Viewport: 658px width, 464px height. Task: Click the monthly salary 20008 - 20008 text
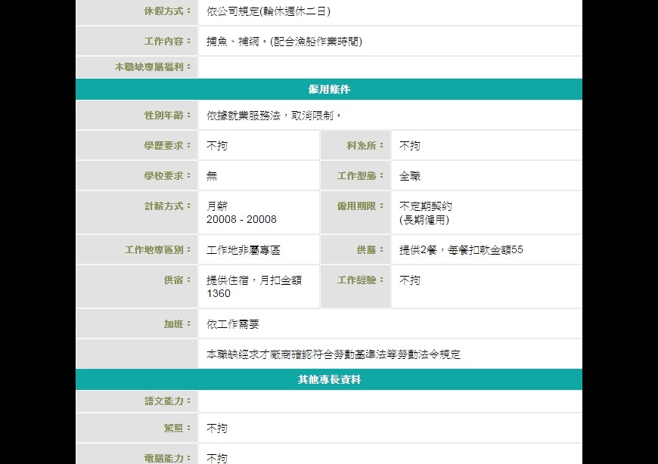tap(241, 219)
